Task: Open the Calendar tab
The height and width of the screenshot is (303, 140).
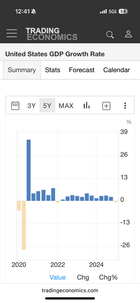Action: (116, 70)
